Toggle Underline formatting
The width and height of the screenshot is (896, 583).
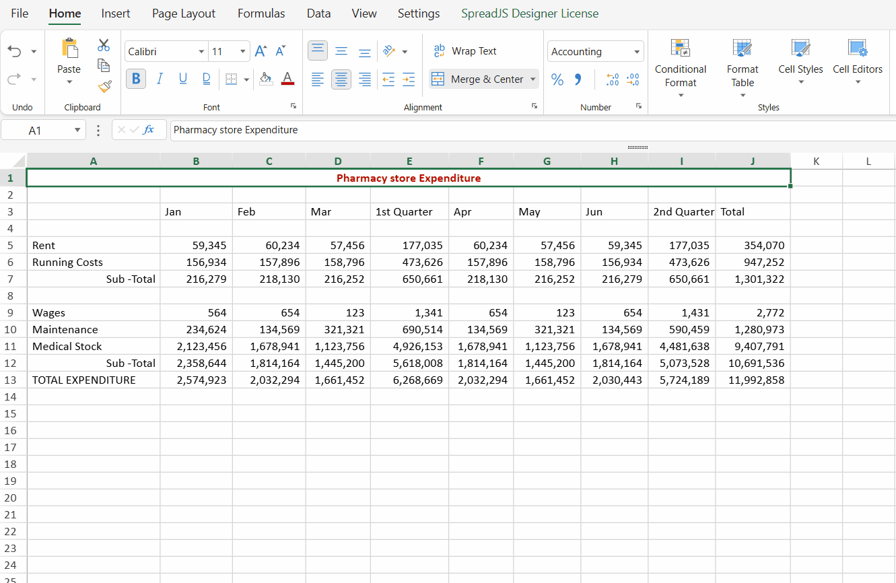tap(183, 79)
